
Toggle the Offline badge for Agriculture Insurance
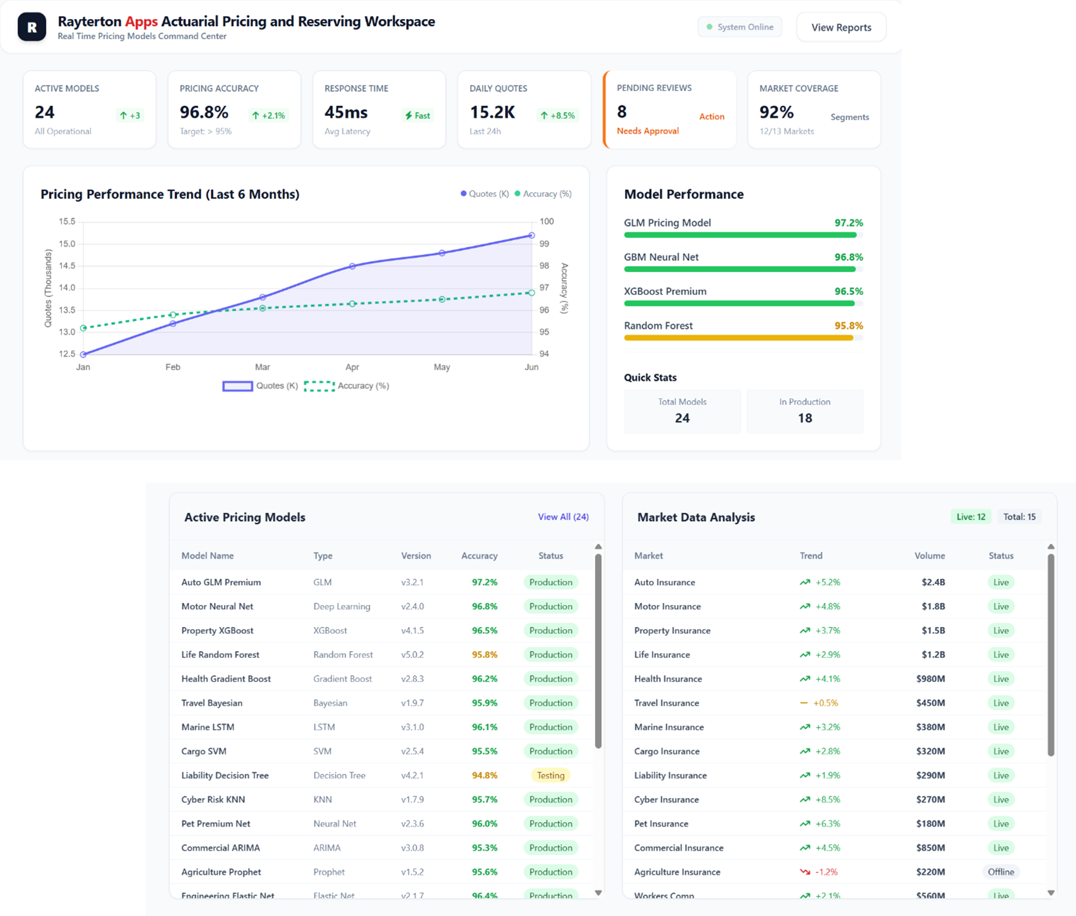coord(1001,872)
